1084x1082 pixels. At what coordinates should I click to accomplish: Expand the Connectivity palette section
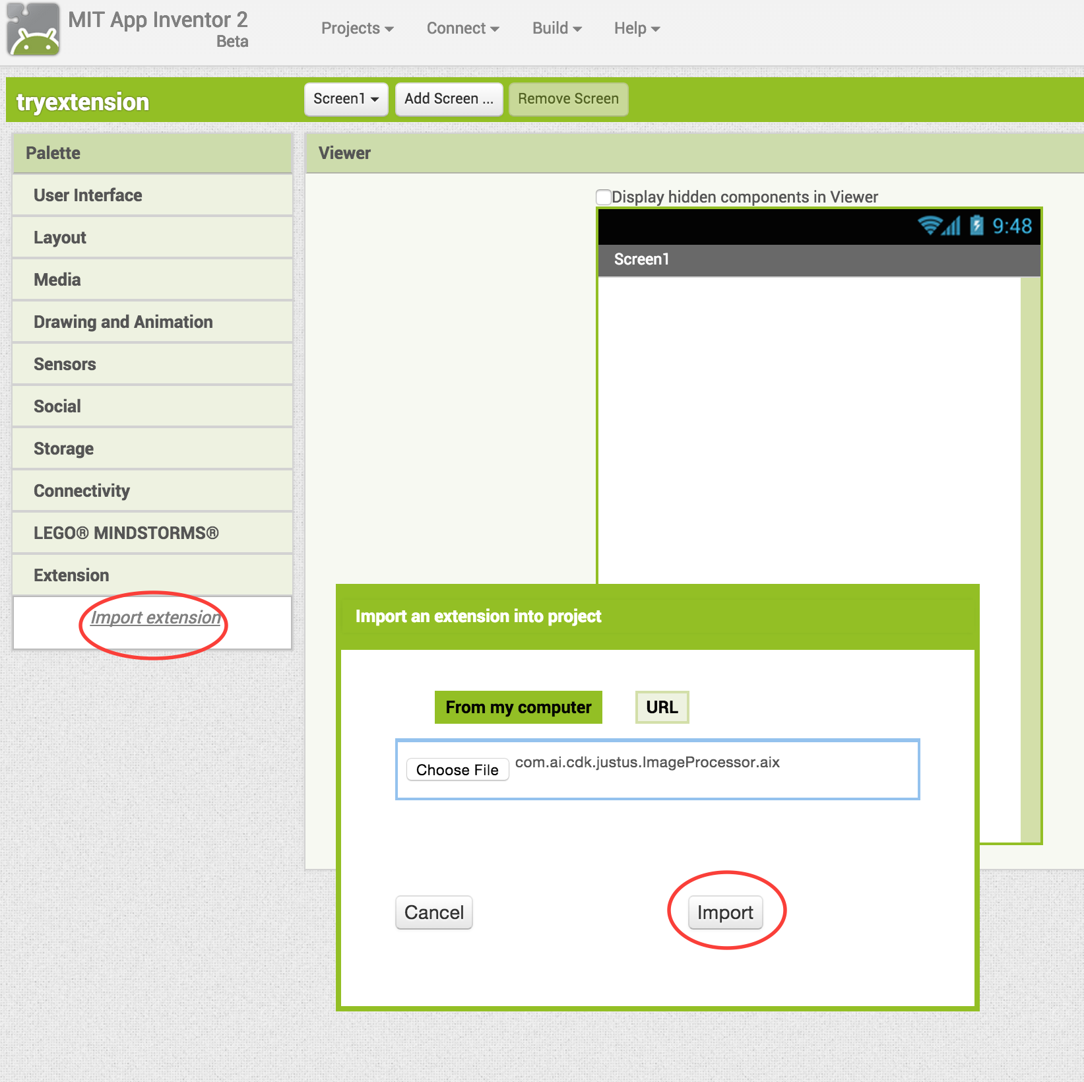point(152,491)
